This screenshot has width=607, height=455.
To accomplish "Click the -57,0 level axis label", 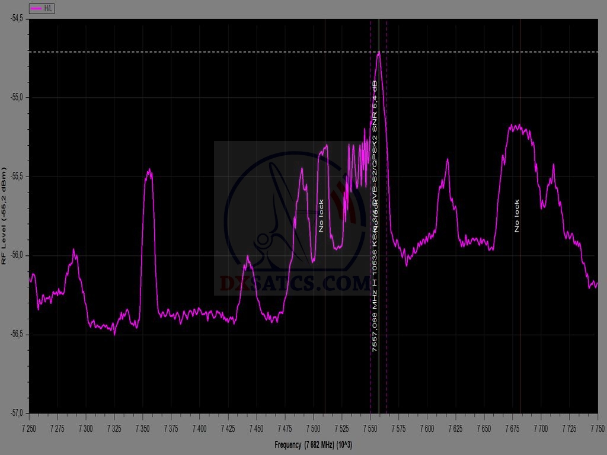I will [x=16, y=413].
